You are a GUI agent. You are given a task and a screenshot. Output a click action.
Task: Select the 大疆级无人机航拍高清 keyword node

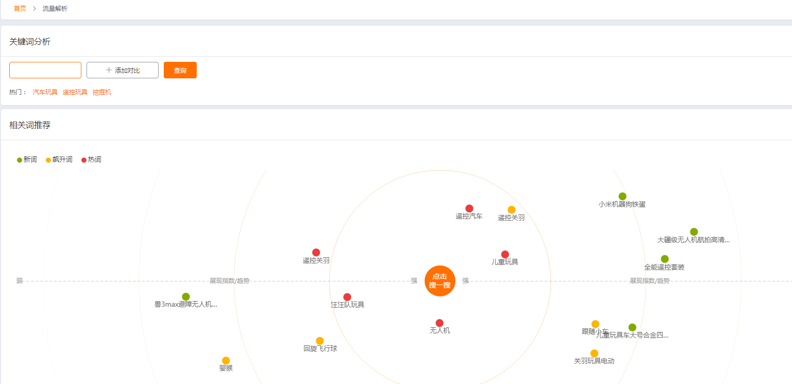694,232
